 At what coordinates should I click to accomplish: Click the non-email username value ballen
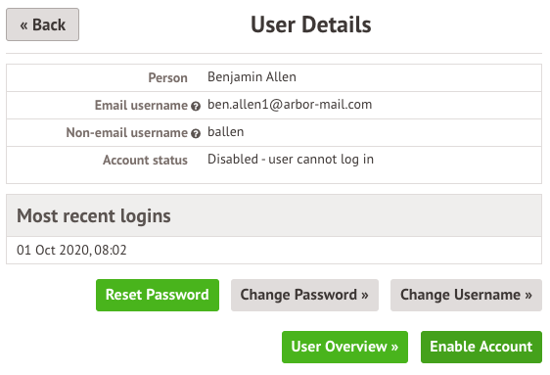[x=225, y=132]
